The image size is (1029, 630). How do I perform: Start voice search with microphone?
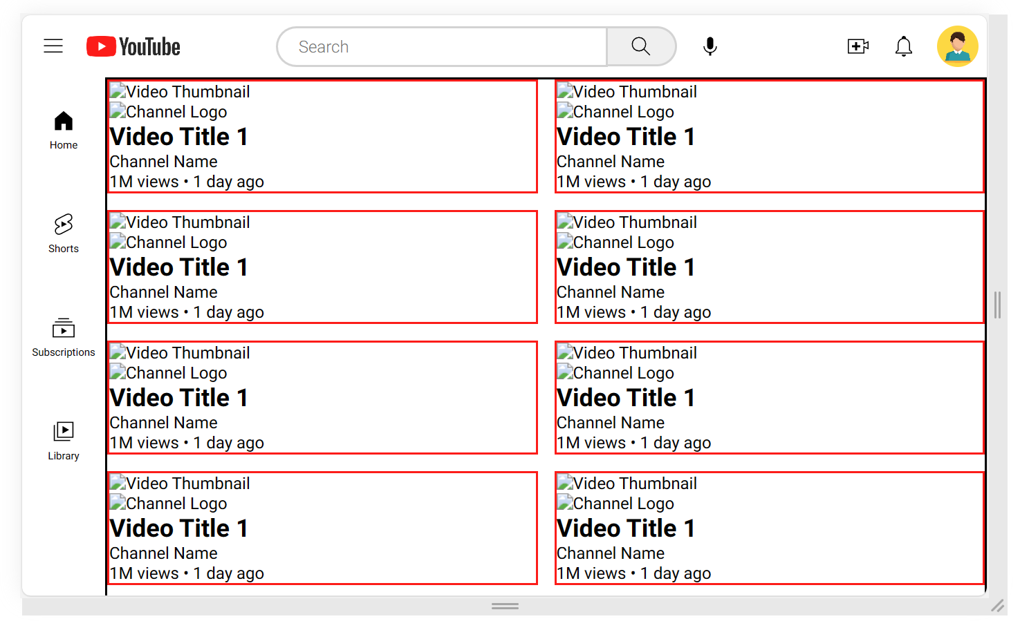[x=710, y=46]
